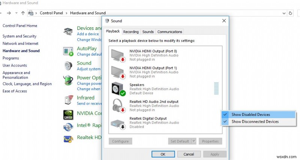Click the Add a device link

[88, 34]
